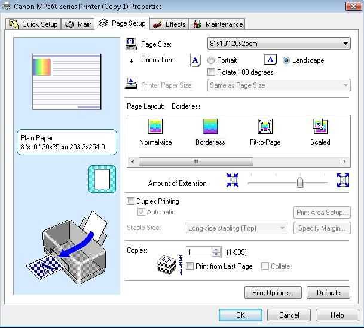364x328 pixels.
Task: Choose the Fit-to-Page layout icon
Action: tap(265, 127)
